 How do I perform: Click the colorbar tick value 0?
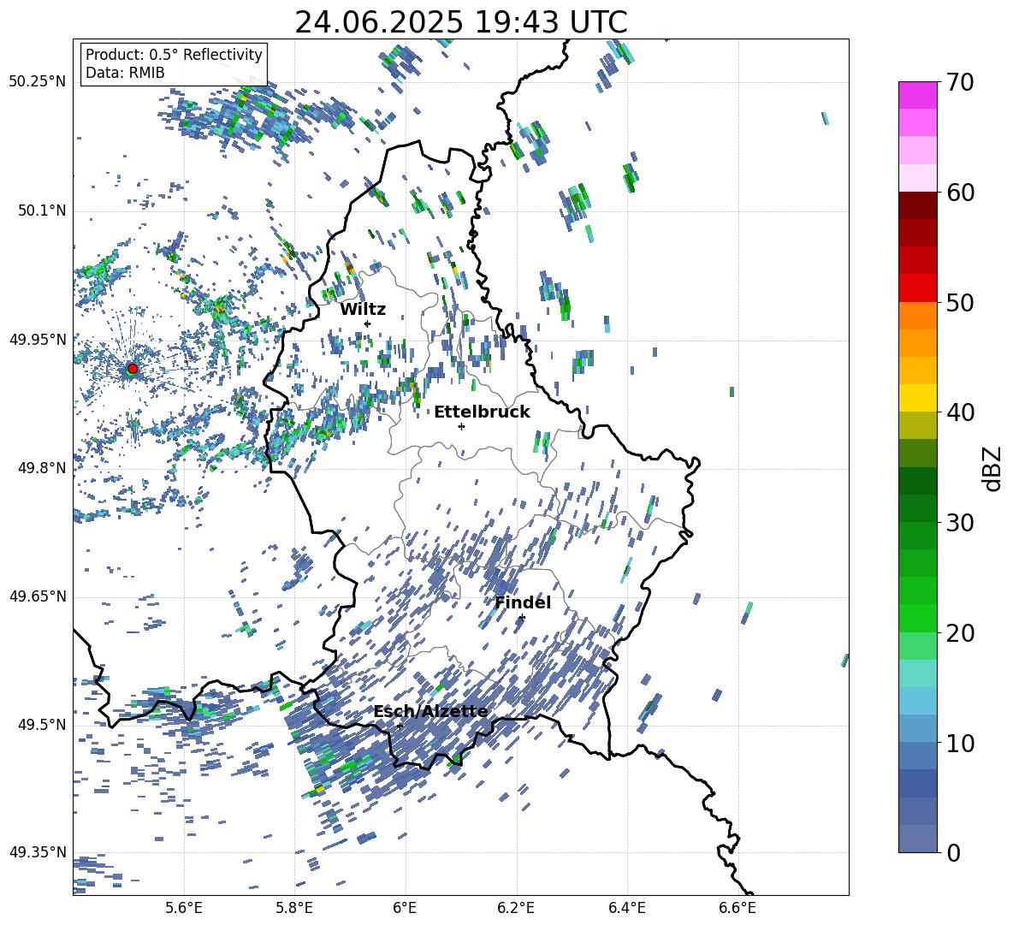tap(953, 852)
